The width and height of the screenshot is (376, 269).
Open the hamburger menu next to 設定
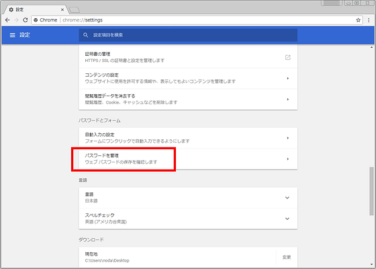(x=13, y=35)
